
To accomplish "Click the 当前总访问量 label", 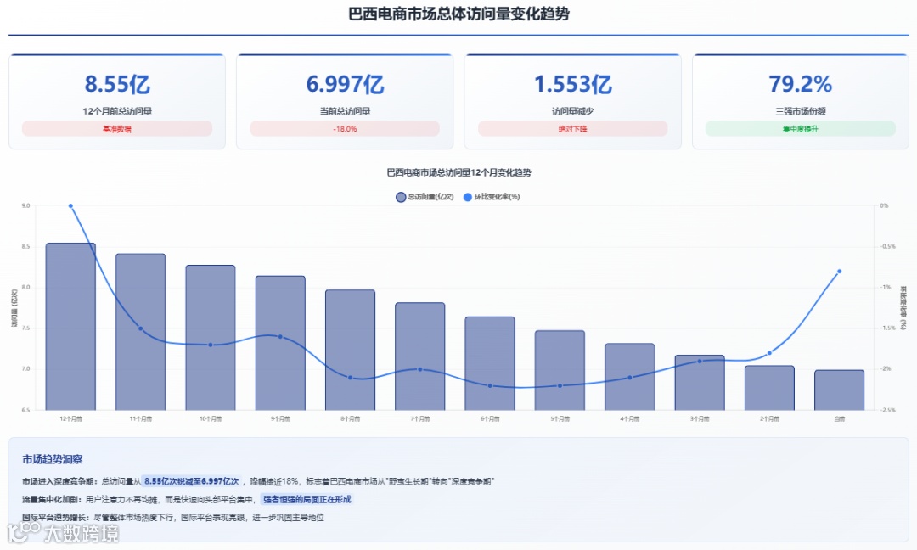I will point(345,111).
